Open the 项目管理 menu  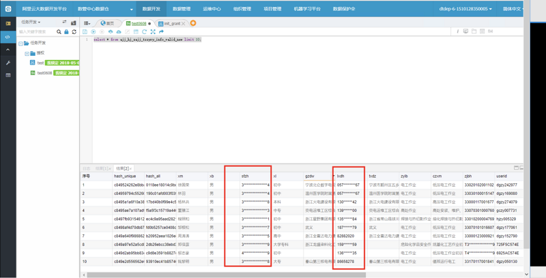pyautogui.click(x=272, y=9)
